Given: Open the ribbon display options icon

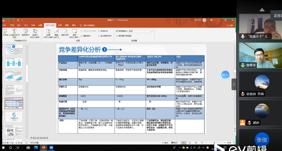Looking at the screenshot, I should [211, 20].
